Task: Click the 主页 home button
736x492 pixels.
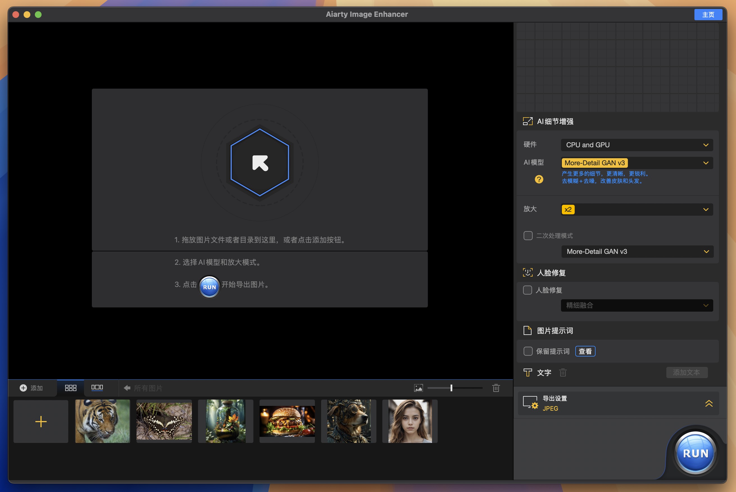Action: (x=708, y=14)
